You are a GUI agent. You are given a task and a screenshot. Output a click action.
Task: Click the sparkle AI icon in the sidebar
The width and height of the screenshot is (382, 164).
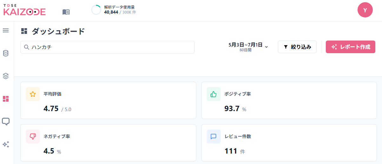point(6,144)
